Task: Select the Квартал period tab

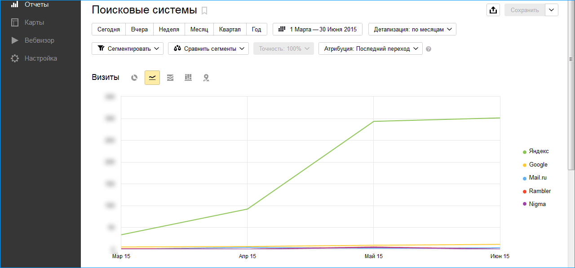Action: 230,29
